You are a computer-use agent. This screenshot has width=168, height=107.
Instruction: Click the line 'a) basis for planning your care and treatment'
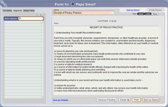(x=76, y=51)
